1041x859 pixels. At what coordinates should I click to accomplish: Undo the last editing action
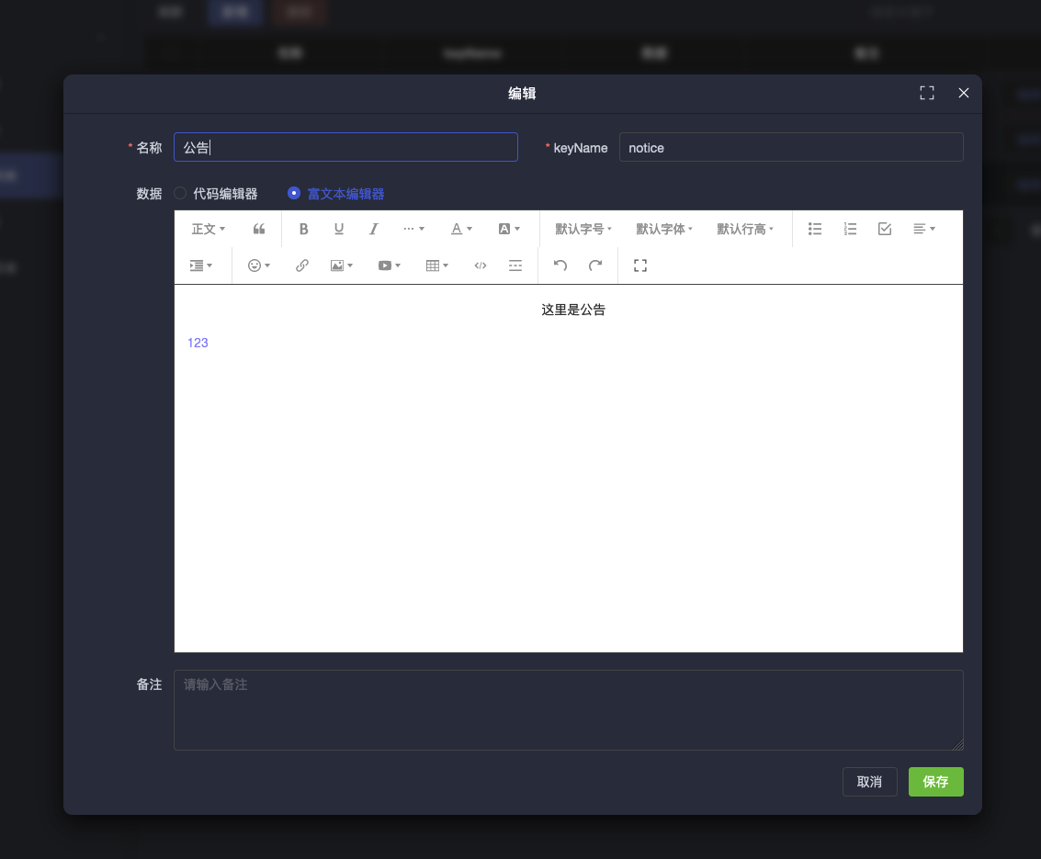coord(560,266)
